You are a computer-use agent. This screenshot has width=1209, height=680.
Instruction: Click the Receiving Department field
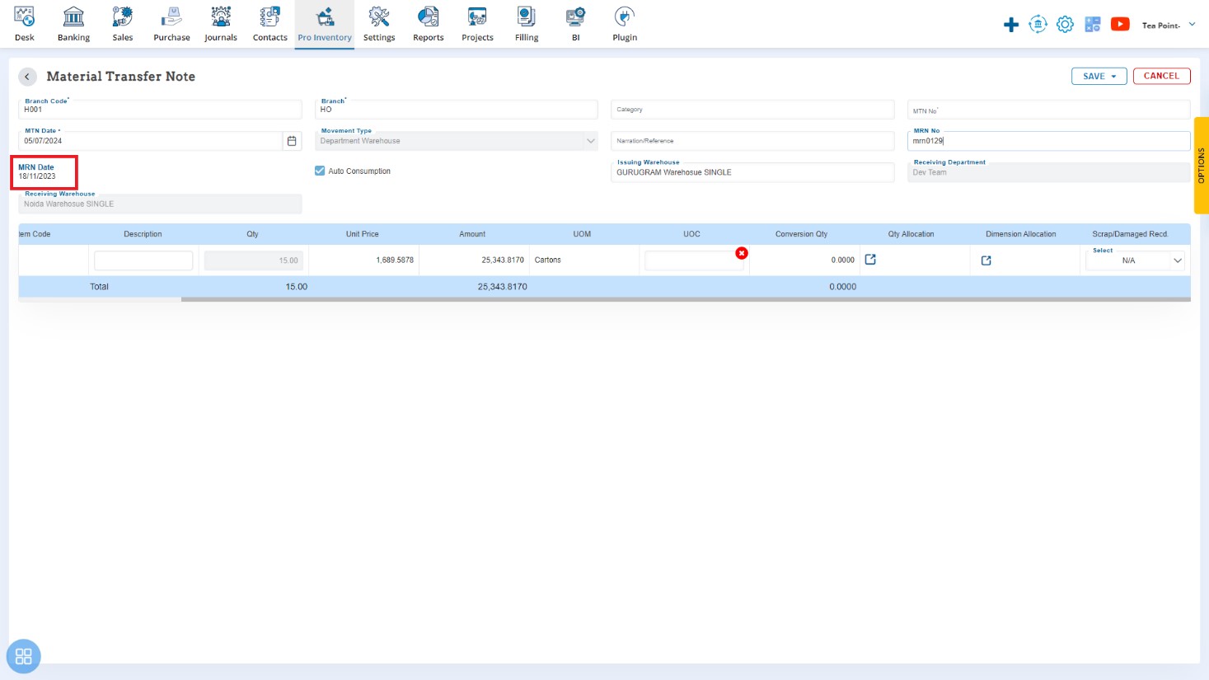1048,172
